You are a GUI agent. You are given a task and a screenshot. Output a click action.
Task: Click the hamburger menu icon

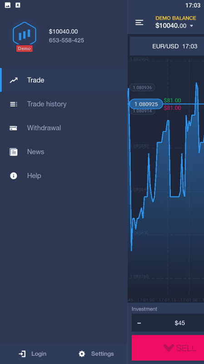(139, 22)
